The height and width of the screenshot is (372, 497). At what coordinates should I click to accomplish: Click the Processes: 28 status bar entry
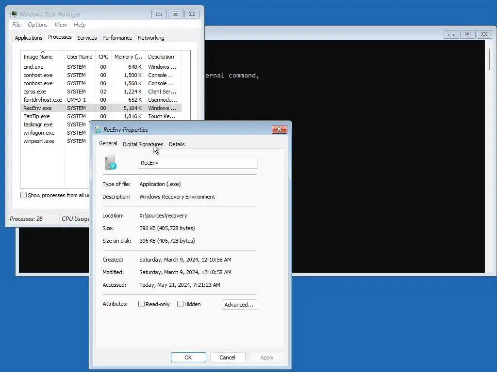[x=26, y=218]
